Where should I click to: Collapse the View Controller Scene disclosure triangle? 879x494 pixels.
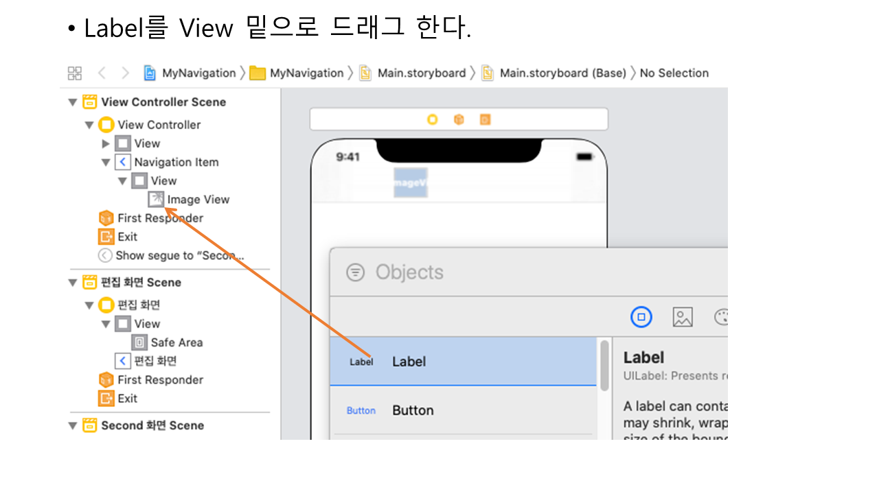point(73,102)
